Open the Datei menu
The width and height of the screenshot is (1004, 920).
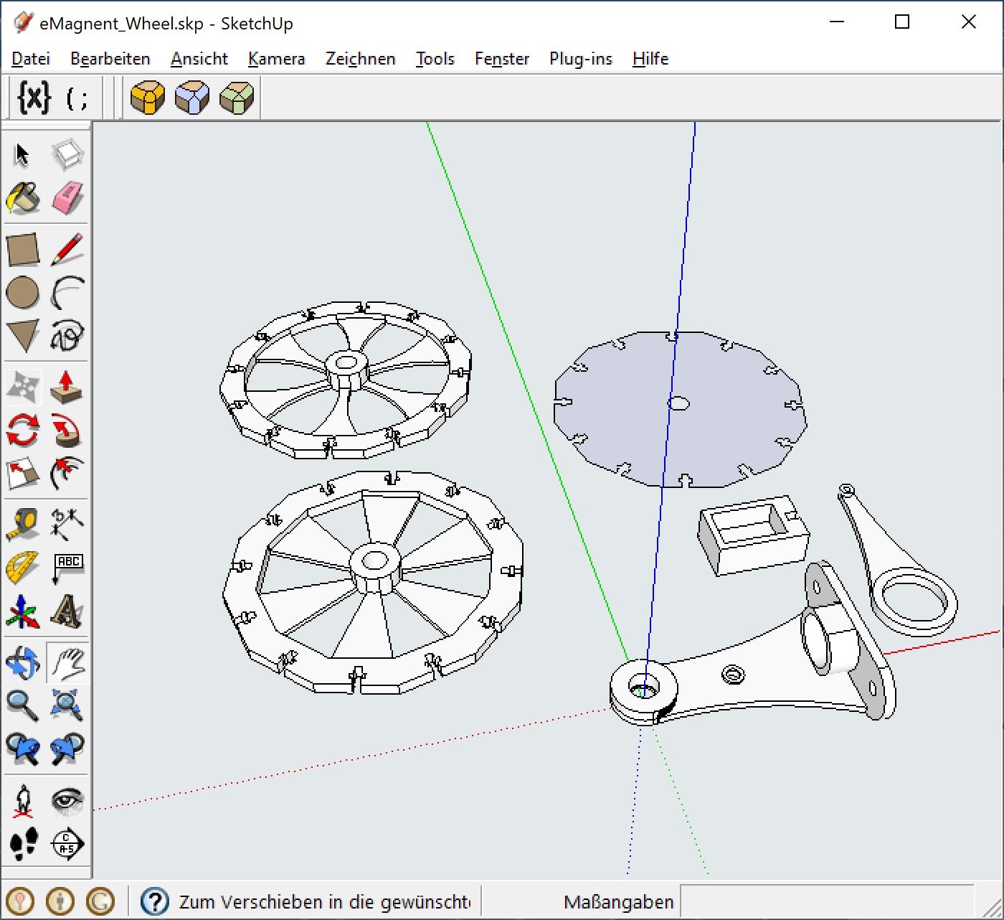tap(31, 59)
